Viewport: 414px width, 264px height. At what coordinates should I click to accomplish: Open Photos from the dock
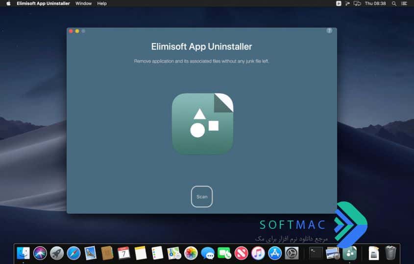191,253
